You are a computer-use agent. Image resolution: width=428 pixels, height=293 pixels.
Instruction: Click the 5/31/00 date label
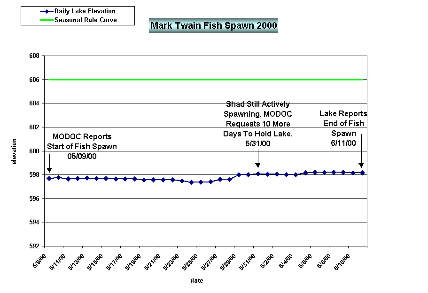247,262
